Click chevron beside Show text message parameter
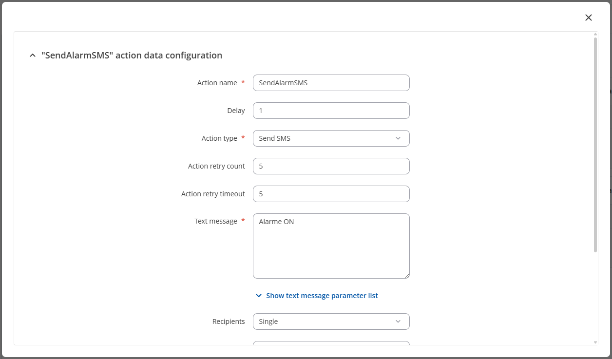Image resolution: width=612 pixels, height=359 pixels. [x=259, y=296]
